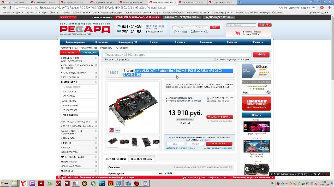
Task: Switch to 'Характеристики' tab
Action: point(116,159)
